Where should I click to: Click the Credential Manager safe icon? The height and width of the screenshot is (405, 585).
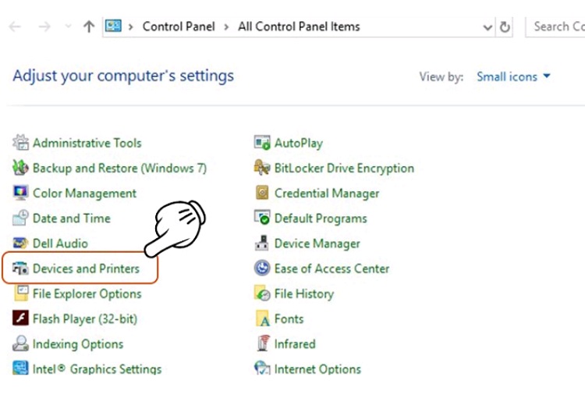pyautogui.click(x=262, y=193)
